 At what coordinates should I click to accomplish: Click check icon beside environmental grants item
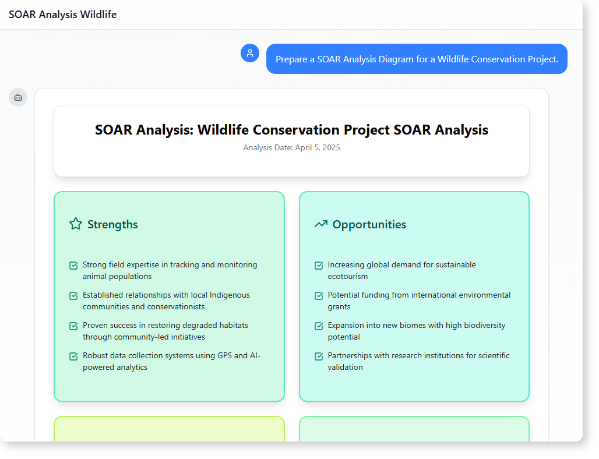[319, 296]
